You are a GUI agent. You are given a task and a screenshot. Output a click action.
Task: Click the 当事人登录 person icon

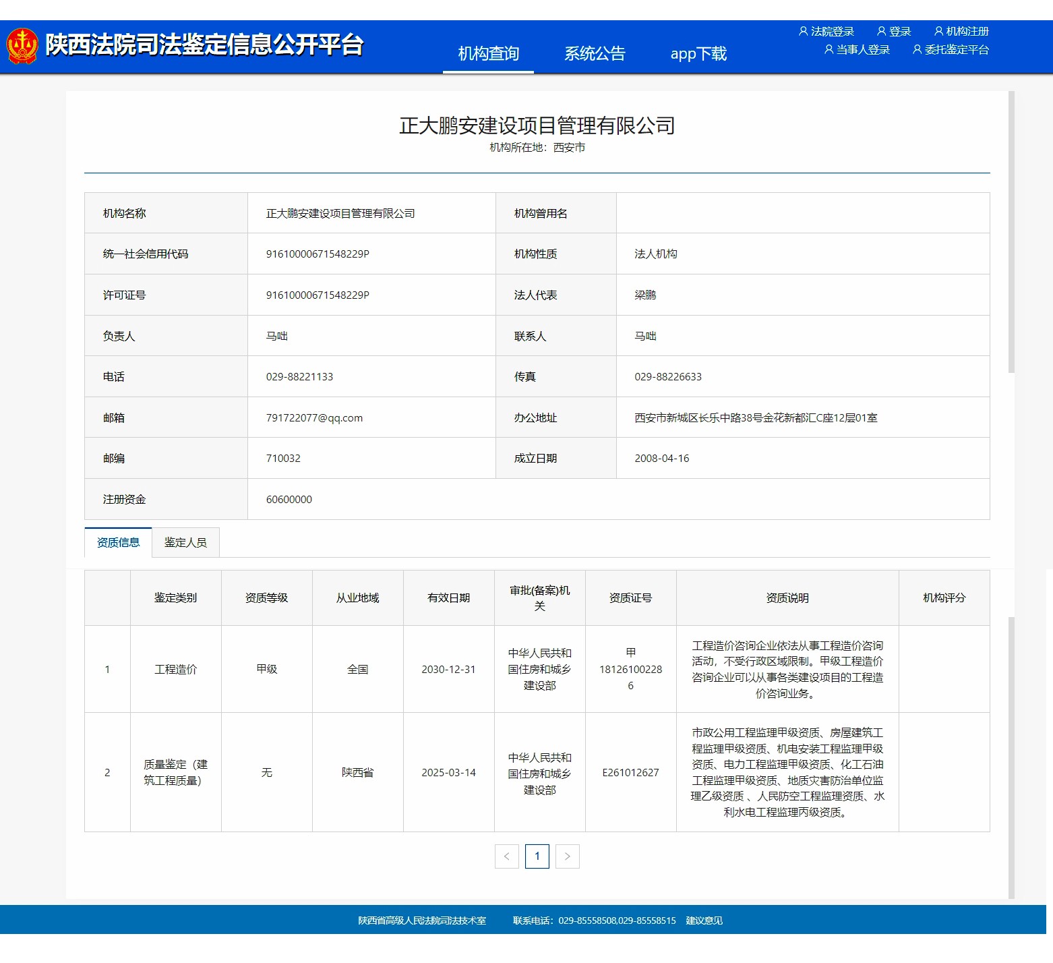coord(829,50)
